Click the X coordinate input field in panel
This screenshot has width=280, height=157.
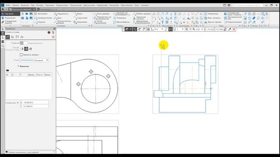(34, 102)
